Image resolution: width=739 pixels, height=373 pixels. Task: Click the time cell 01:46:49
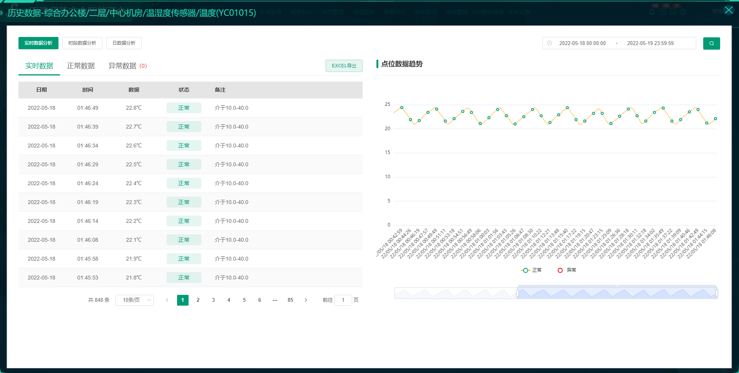coord(88,108)
